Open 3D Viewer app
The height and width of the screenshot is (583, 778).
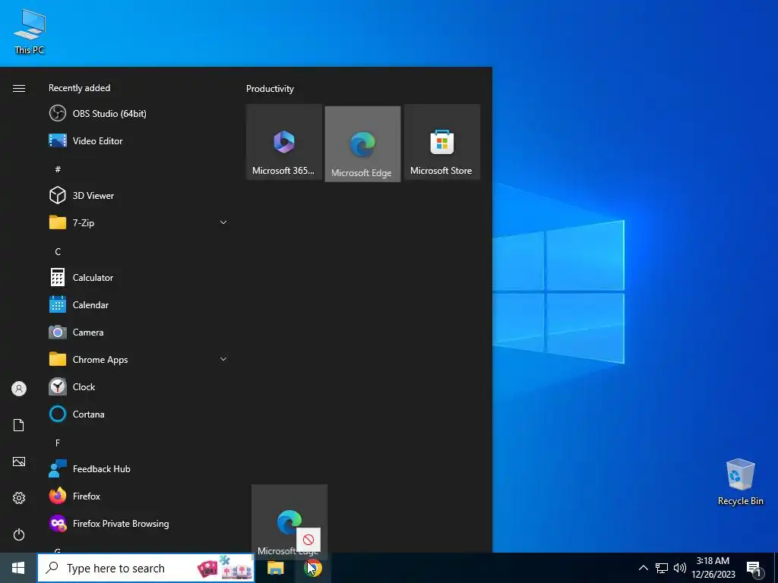pos(138,195)
